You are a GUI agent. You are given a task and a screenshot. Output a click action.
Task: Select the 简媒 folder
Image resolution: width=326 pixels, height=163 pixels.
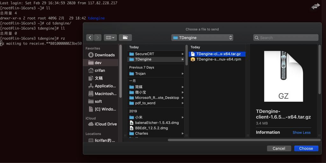point(155,87)
